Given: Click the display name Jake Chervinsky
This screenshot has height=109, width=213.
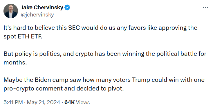Looking at the screenshot, I should 42,8.
